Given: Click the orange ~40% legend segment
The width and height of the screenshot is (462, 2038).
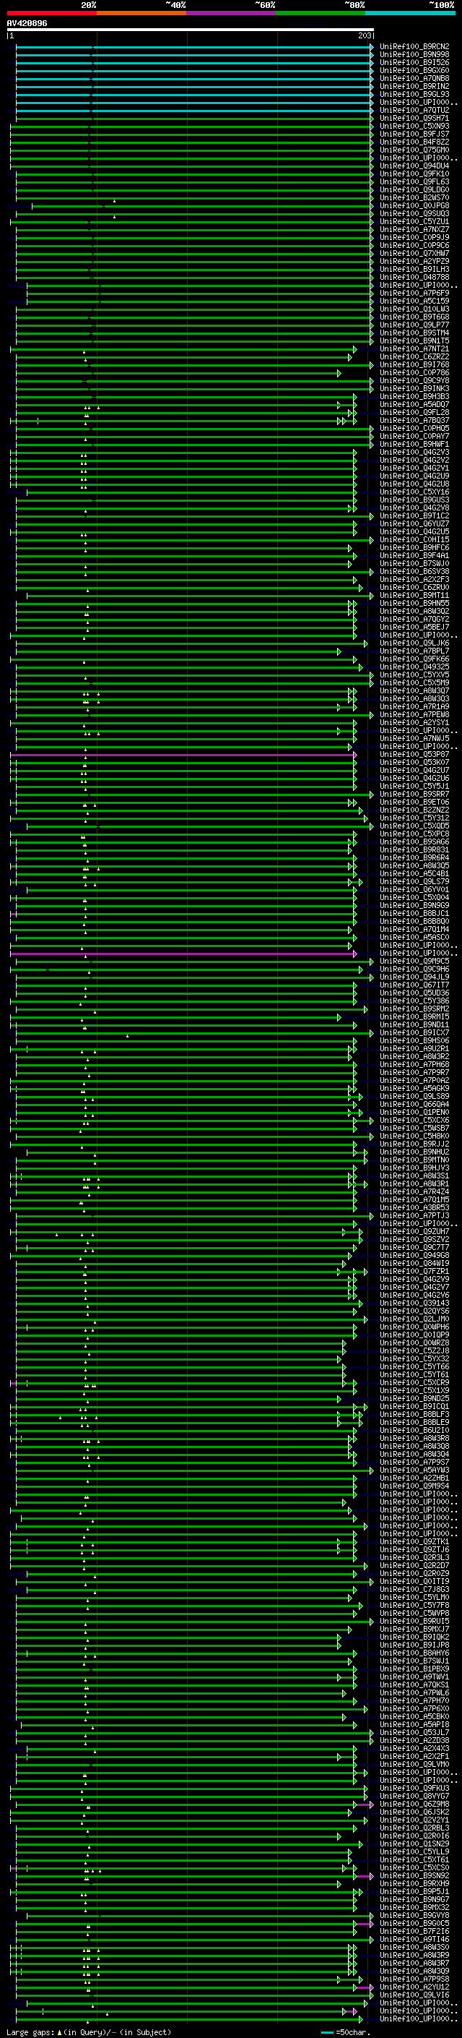Looking at the screenshot, I should tap(141, 13).
